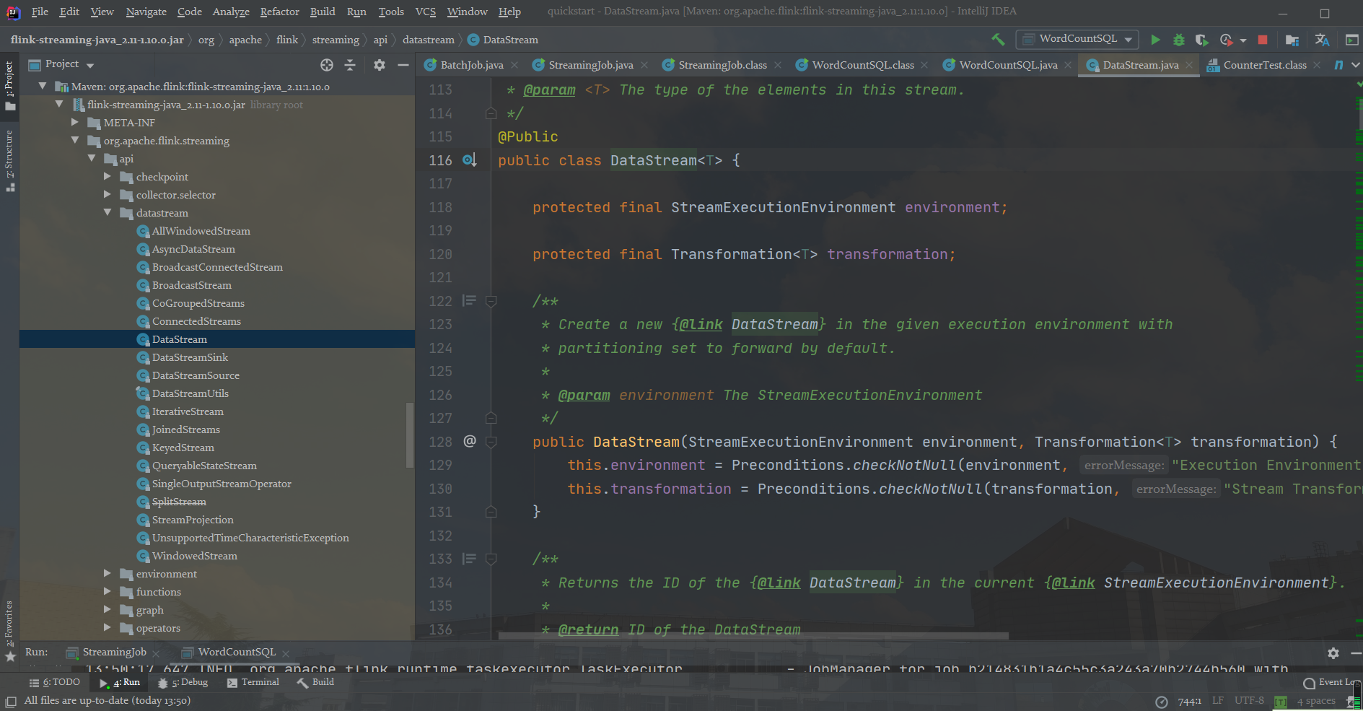Close the DataStream.java tab
The height and width of the screenshot is (711, 1363).
pyautogui.click(x=1189, y=65)
